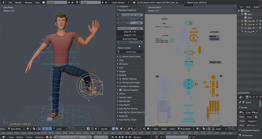The image size is (262, 139).
Task: Toggle visibility eye of the alex rig row
Action: pyautogui.click(x=254, y=28)
